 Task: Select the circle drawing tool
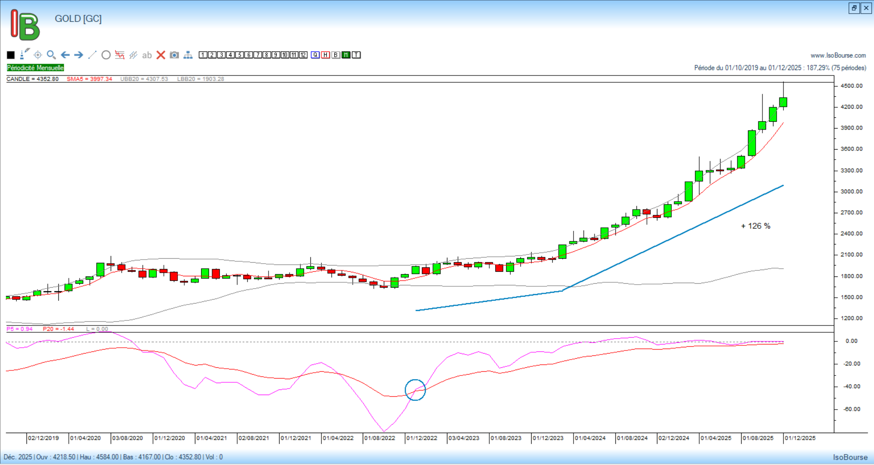pyautogui.click(x=106, y=55)
